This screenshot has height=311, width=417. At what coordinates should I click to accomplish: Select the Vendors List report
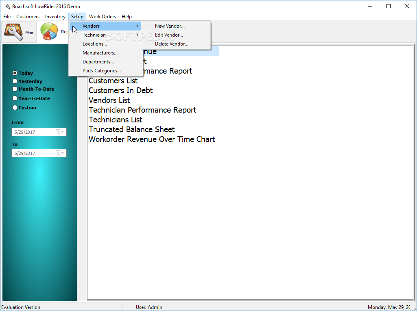(x=109, y=100)
